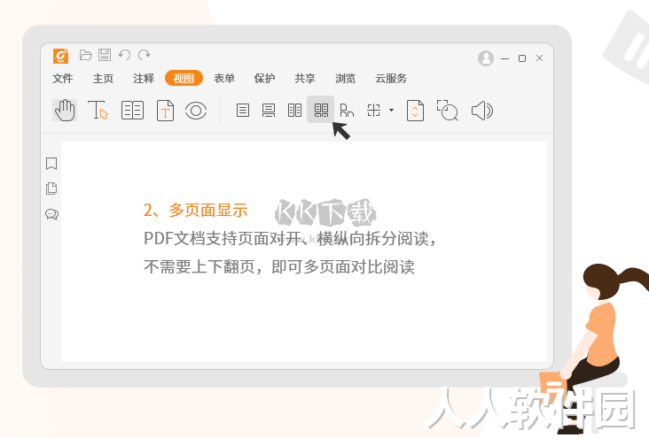Screen dimensions: 649x438
Task: Click the Foxit PDF logo icon
Action: click(x=60, y=56)
